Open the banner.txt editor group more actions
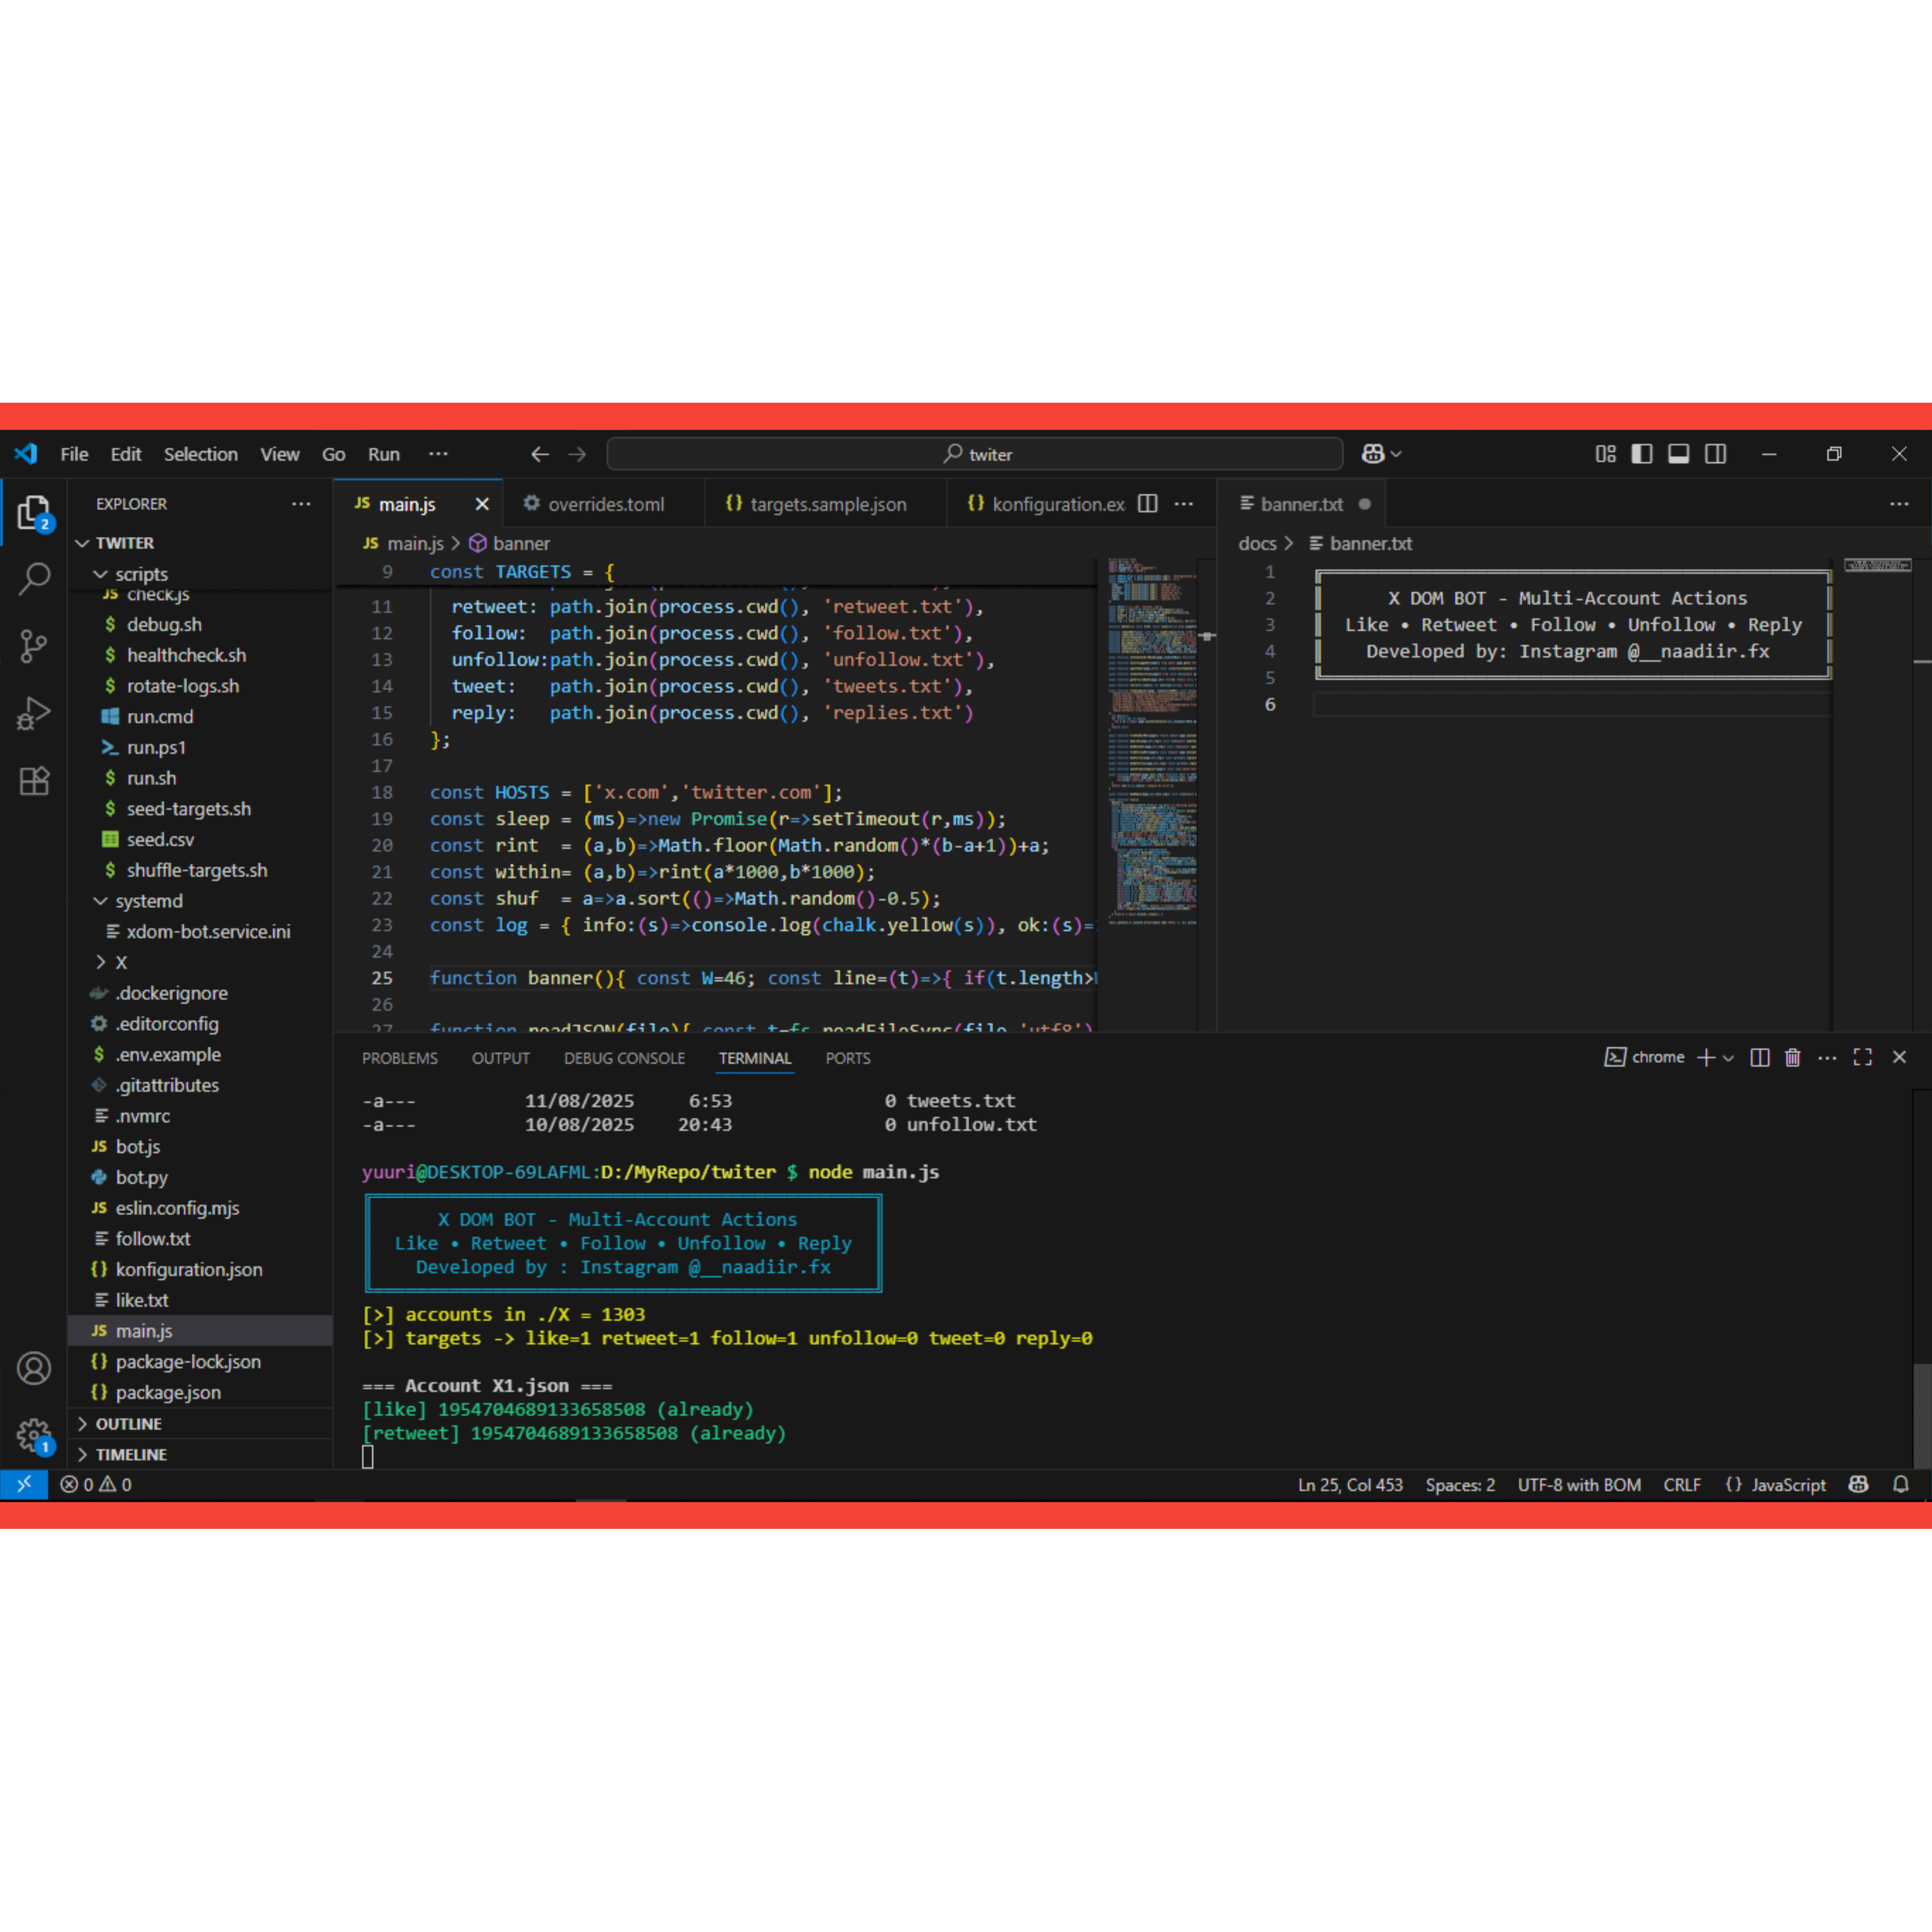 tap(1899, 504)
